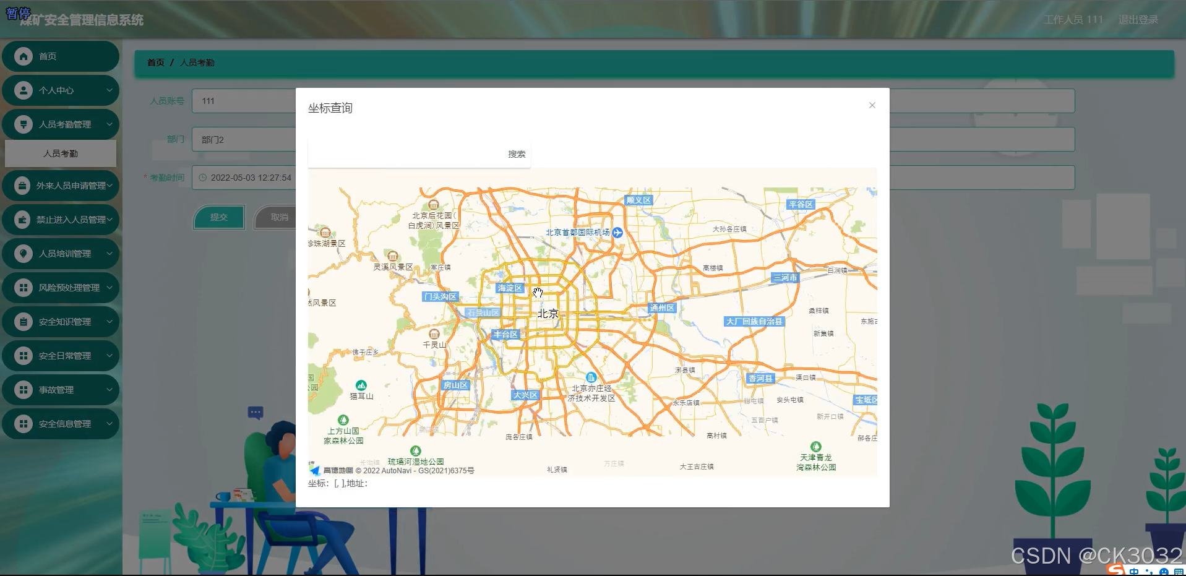Screen dimensions: 1186x576
Task: Select the 首页 home icon in sidebar
Action: (24, 56)
